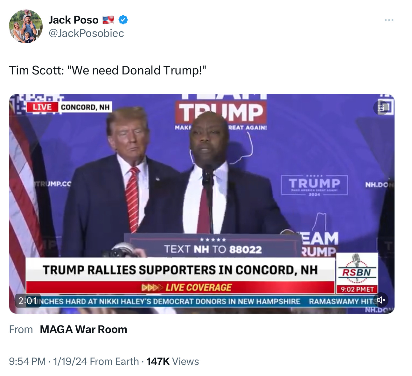Image resolution: width=412 pixels, height=376 pixels.
Task: Play the video via TEXT NH TO 88022 podium sign
Action: pos(213,249)
